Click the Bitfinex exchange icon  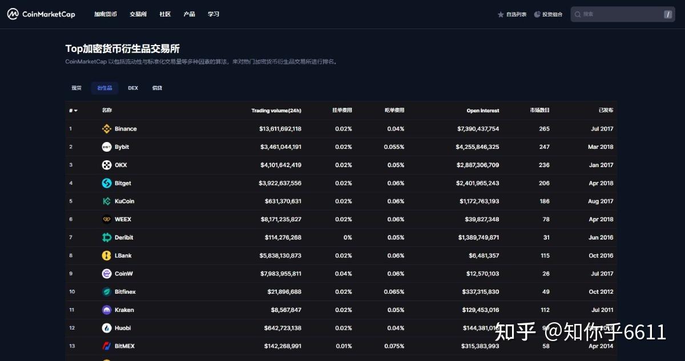point(106,292)
